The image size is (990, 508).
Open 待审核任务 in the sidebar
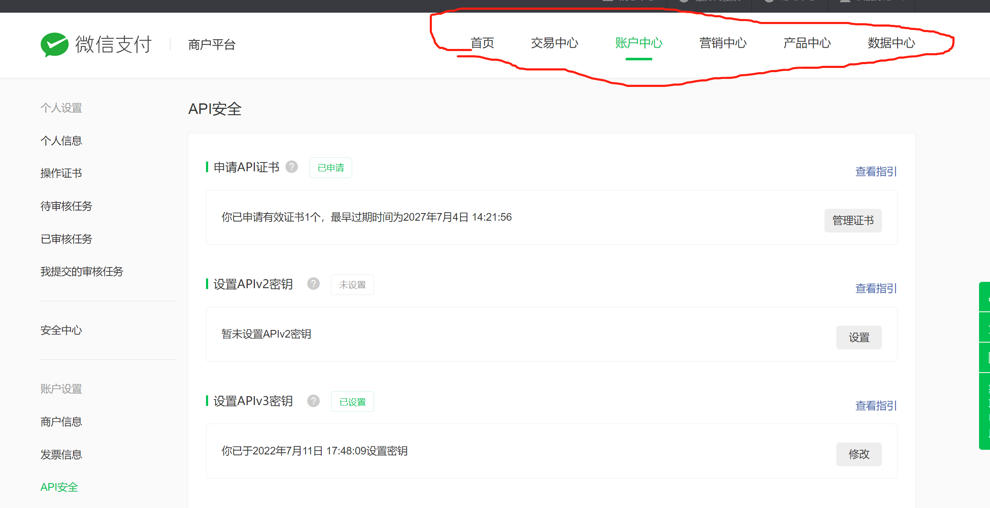(x=66, y=206)
